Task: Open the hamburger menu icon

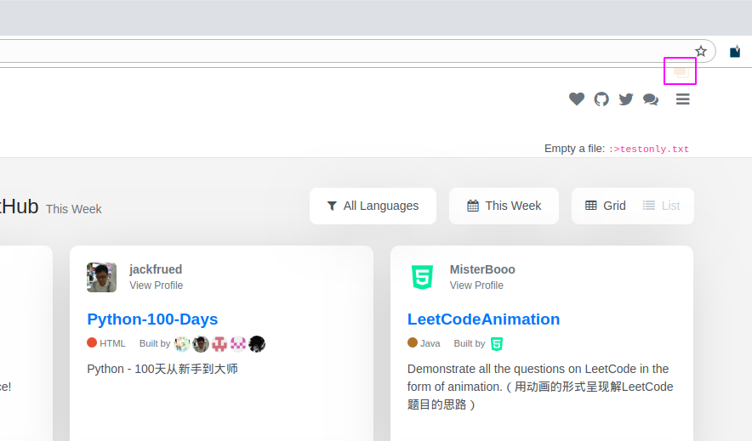Action: [x=683, y=99]
